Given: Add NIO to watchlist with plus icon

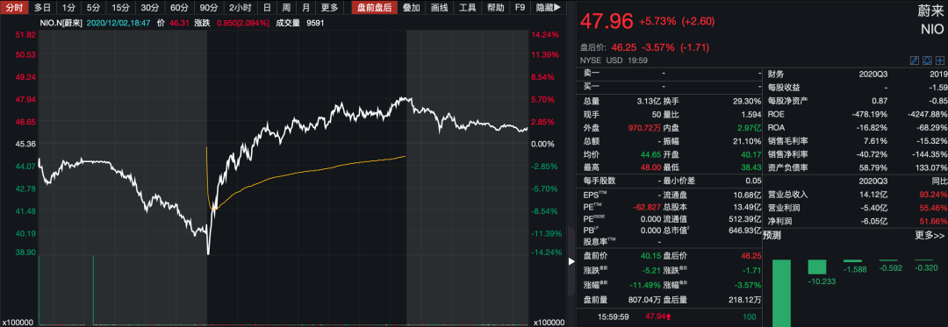Looking at the screenshot, I should (x=939, y=60).
